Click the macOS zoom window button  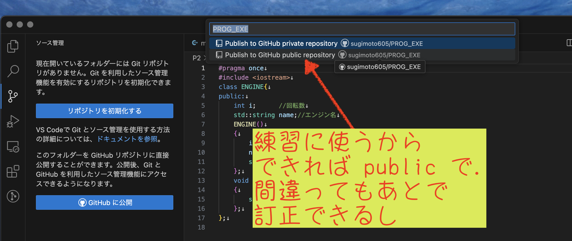30,24
